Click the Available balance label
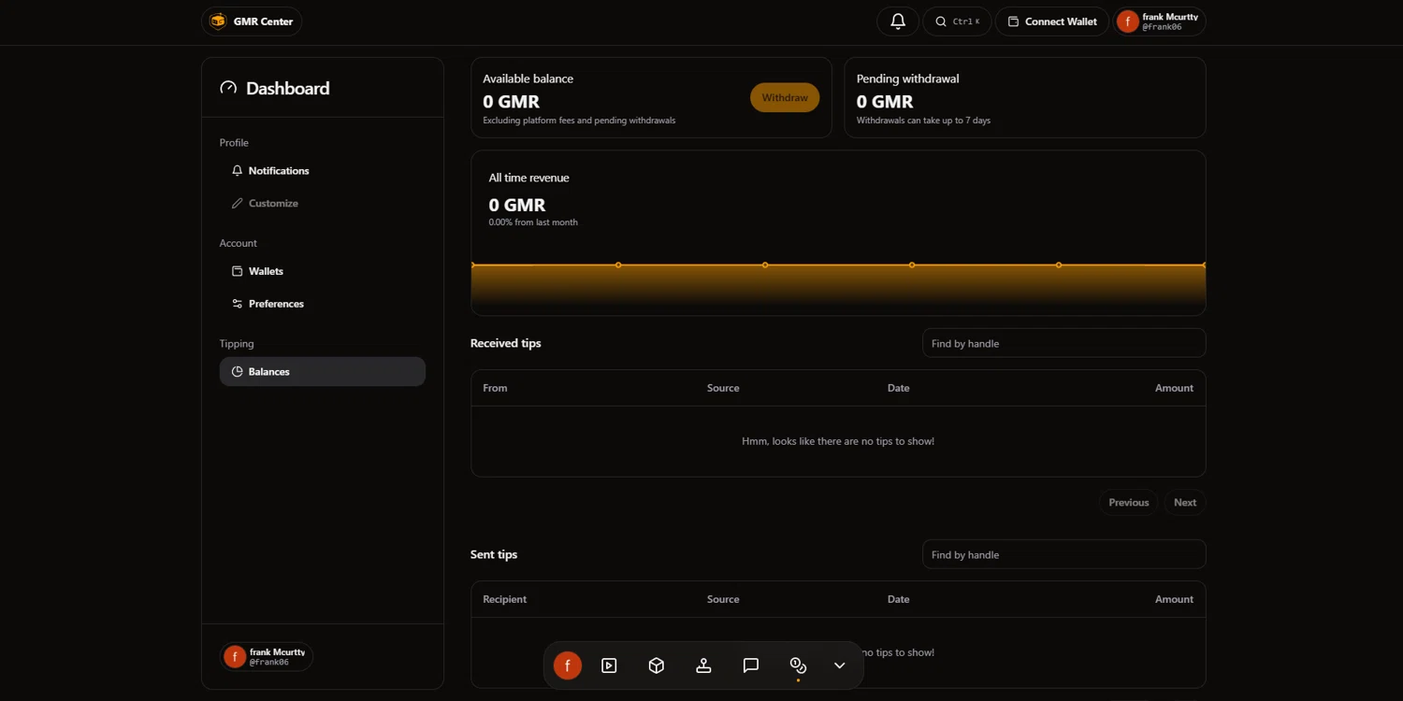The width and height of the screenshot is (1403, 701). tap(528, 79)
